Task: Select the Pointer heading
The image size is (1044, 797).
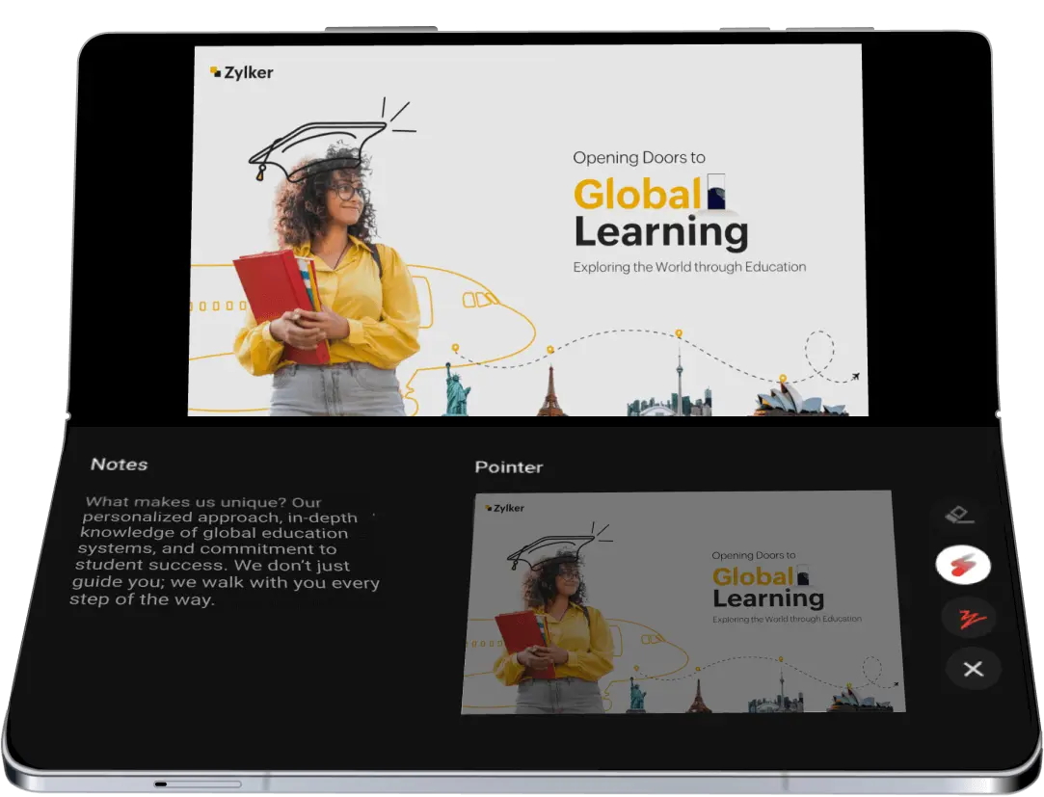Action: tap(509, 467)
